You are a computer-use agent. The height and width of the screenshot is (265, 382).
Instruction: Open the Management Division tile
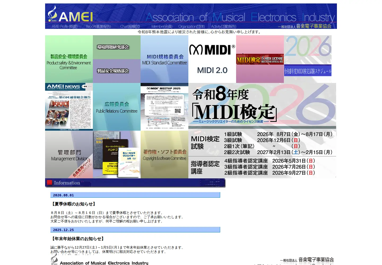[69, 154]
